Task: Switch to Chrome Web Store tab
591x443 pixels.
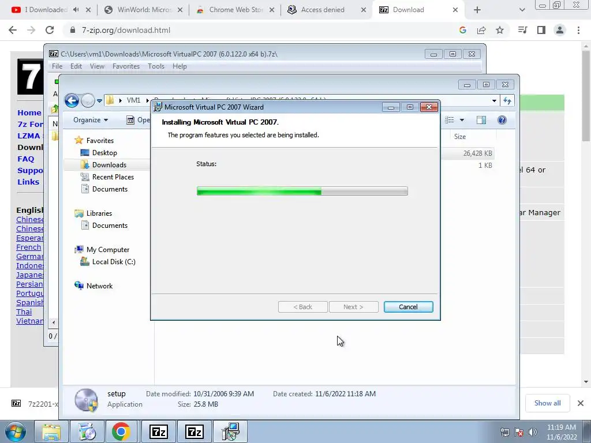Action: (235, 10)
